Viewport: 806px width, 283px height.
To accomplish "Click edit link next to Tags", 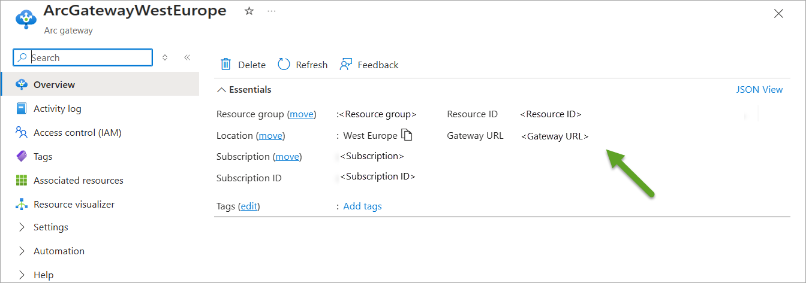I will click(249, 206).
